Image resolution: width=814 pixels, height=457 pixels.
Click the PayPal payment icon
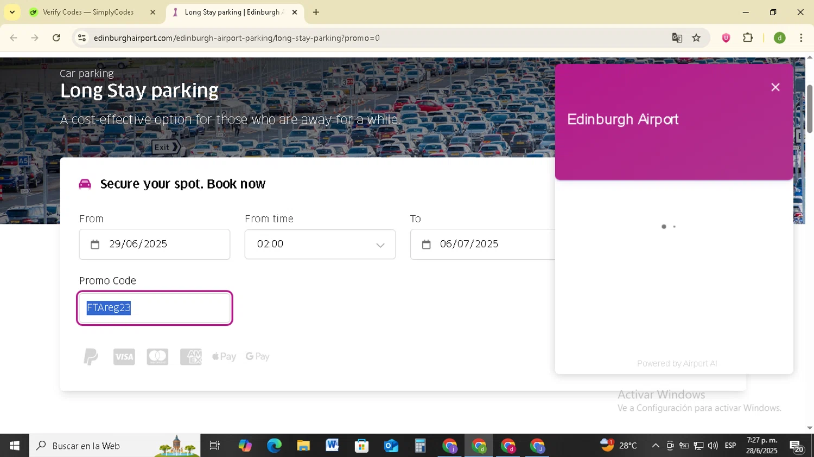[91, 357]
